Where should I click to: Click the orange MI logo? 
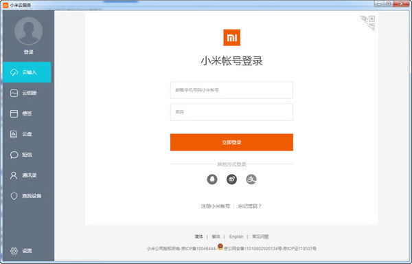(x=232, y=38)
